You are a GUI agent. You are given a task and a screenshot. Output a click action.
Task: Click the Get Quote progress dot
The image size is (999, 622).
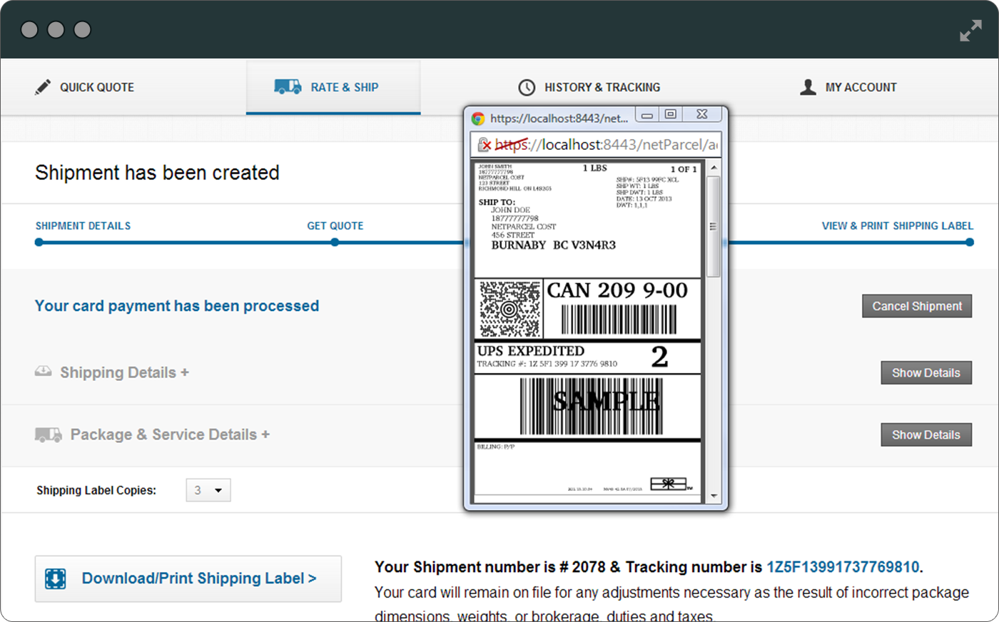335,243
